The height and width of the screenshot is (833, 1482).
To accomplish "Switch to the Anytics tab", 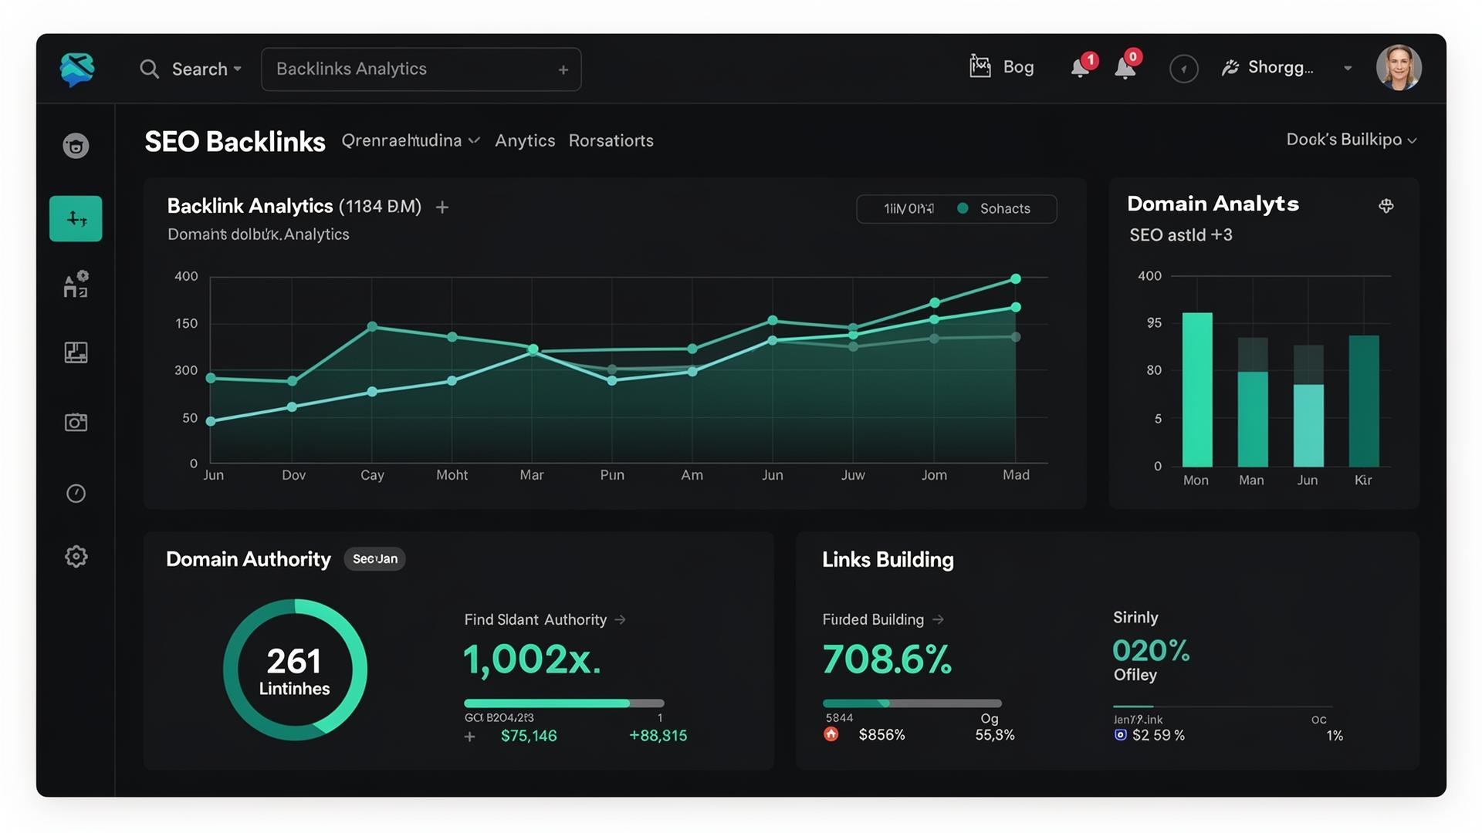I will tap(525, 140).
